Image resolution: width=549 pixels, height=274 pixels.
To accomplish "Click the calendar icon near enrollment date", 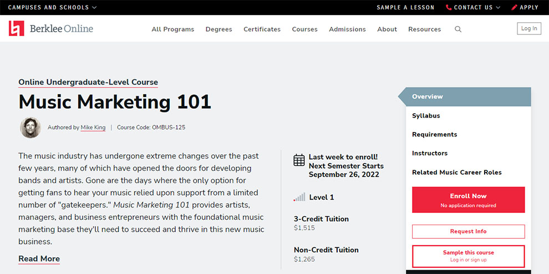I will click(x=299, y=160).
